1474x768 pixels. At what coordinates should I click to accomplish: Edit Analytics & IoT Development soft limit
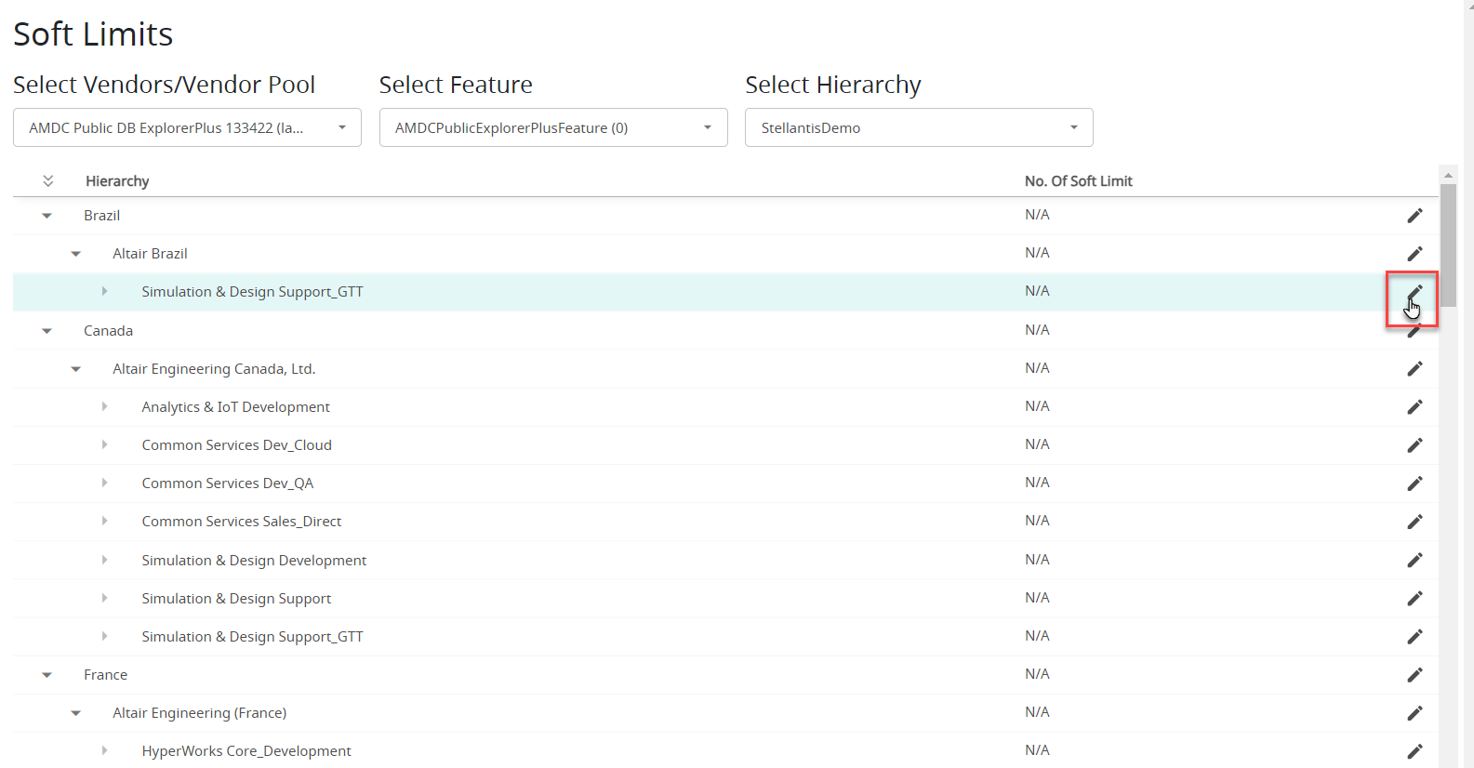[1414, 407]
